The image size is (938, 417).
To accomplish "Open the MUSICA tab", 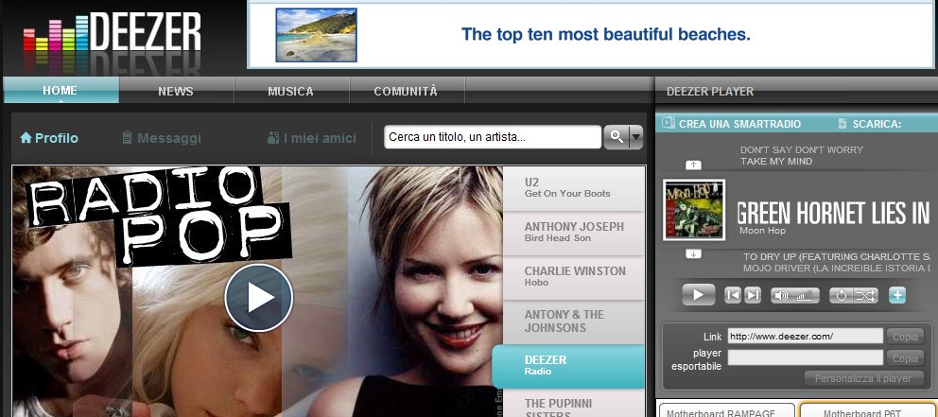I will click(x=290, y=91).
